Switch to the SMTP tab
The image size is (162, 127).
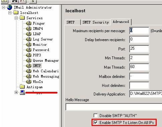[72, 22]
